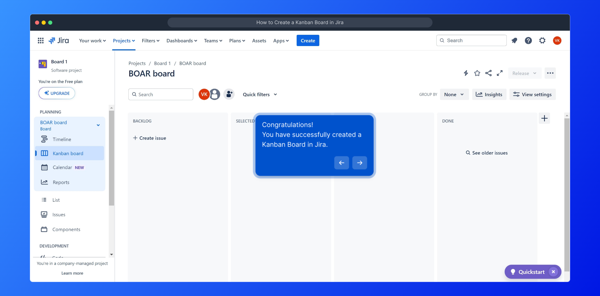Click the automation lightning bolt icon
Image resolution: width=600 pixels, height=296 pixels.
(466, 73)
